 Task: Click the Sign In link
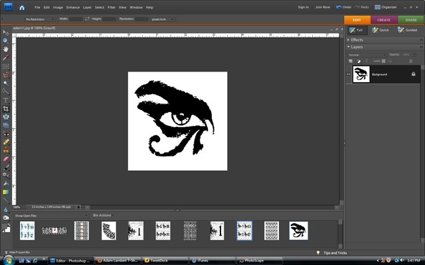click(x=303, y=7)
